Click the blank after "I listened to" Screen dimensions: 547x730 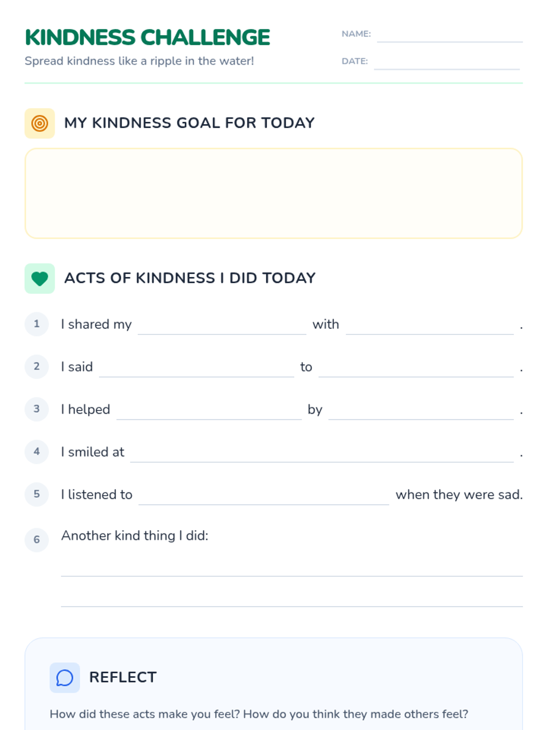click(263, 497)
